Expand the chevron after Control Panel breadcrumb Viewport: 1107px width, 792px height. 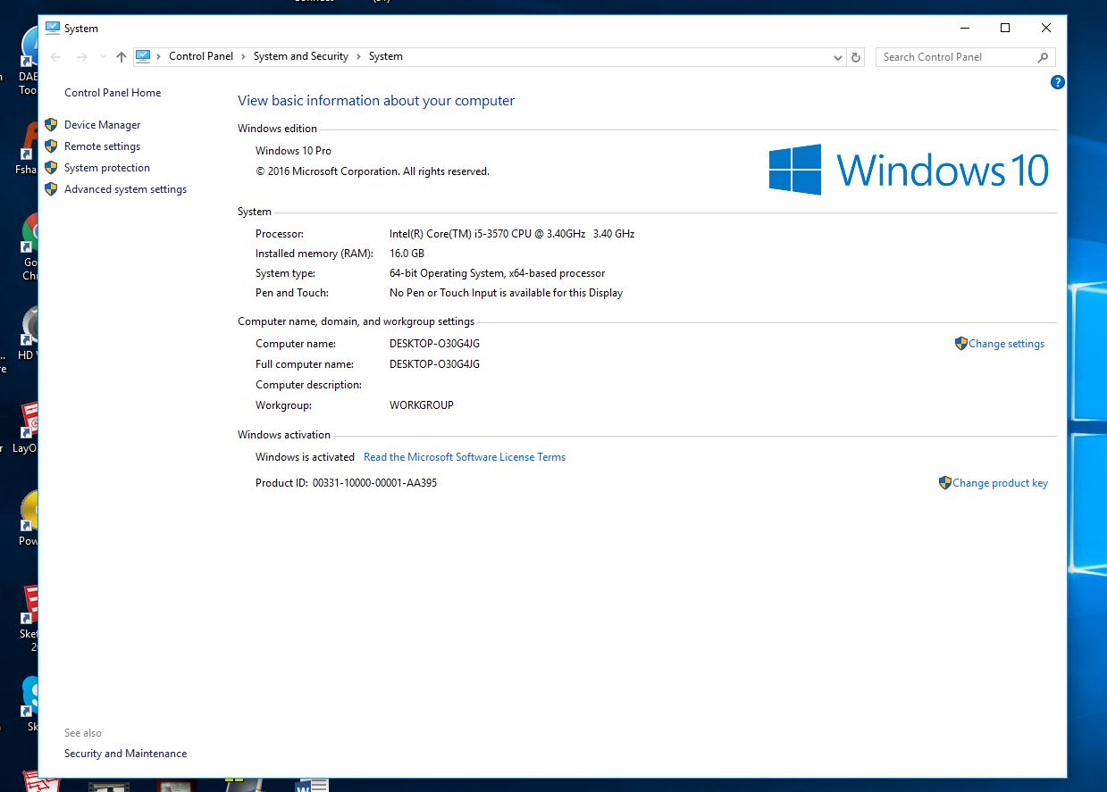[244, 56]
